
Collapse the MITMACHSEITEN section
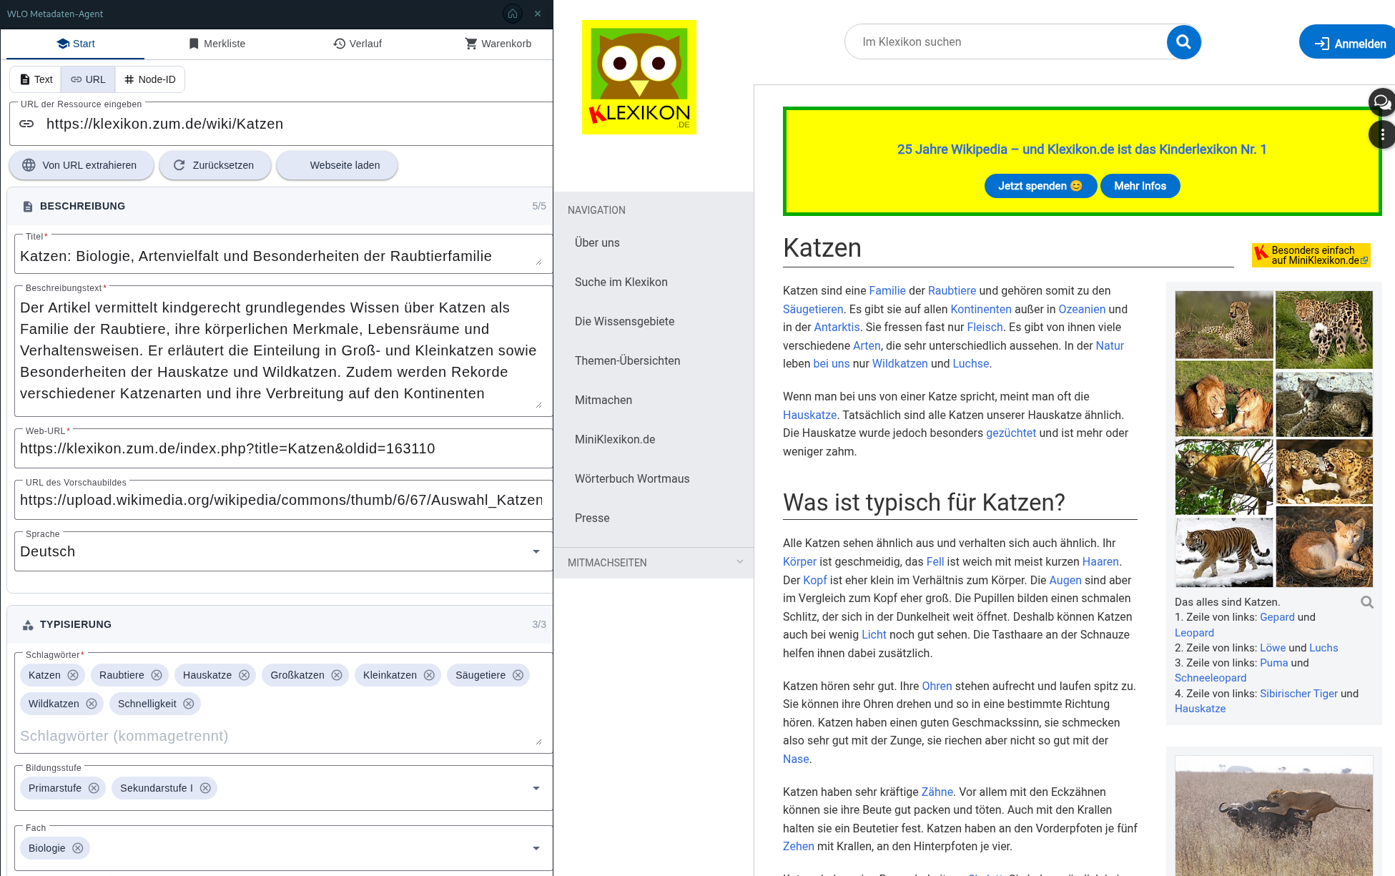point(740,562)
